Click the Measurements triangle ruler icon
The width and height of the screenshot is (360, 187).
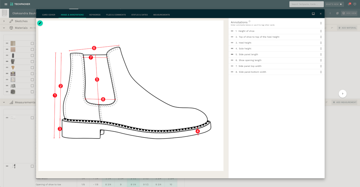pyautogui.click(x=12, y=102)
